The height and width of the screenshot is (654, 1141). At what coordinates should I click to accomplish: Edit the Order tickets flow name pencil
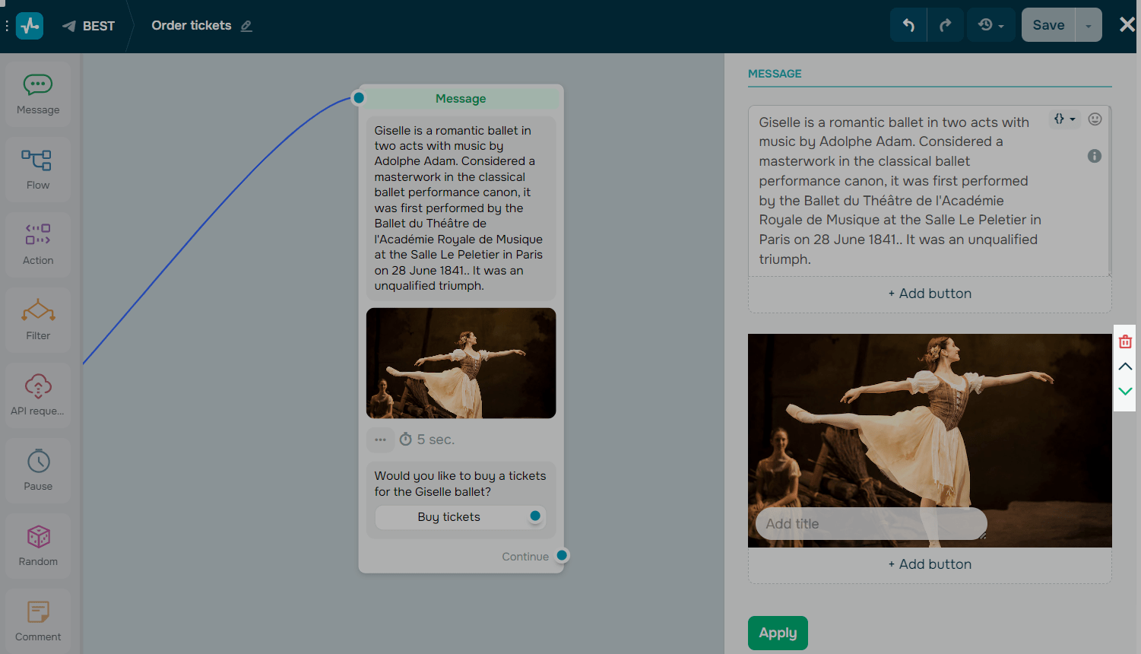[246, 26]
